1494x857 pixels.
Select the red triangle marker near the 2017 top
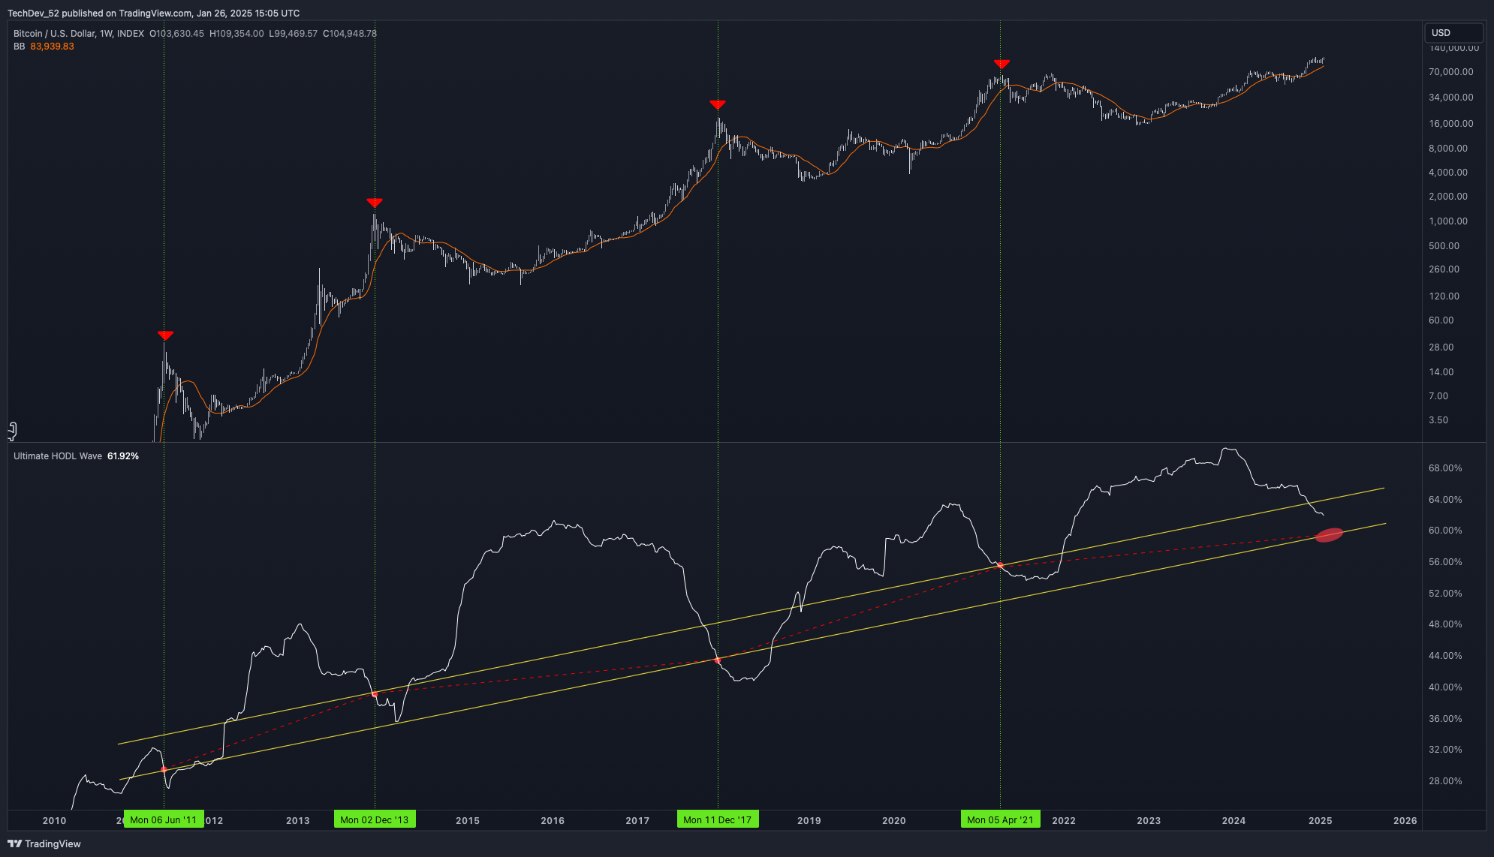[x=718, y=104]
